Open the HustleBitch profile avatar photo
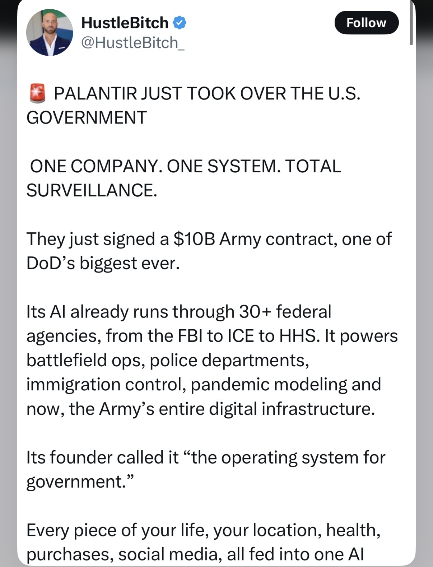 tap(50, 32)
